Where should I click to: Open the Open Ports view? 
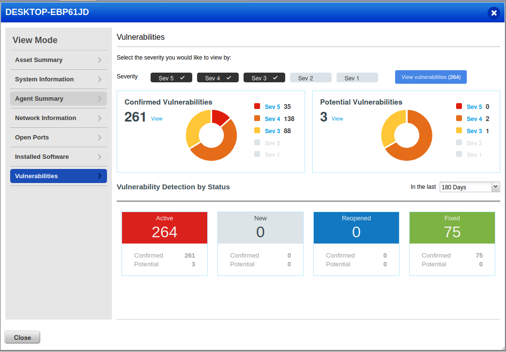pos(59,138)
